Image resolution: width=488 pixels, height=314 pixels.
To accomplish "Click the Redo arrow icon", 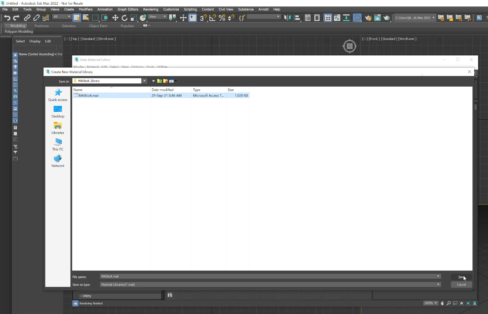I will pyautogui.click(x=16, y=18).
